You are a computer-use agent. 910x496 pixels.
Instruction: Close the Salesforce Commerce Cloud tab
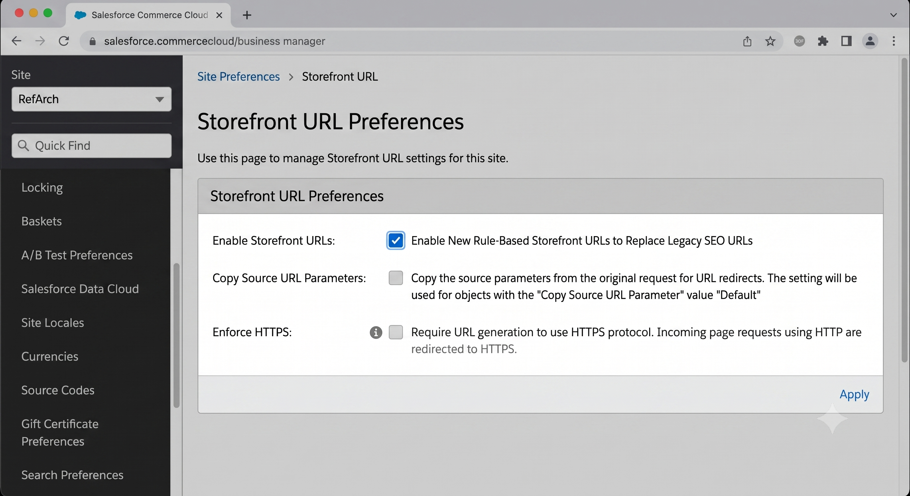(219, 15)
